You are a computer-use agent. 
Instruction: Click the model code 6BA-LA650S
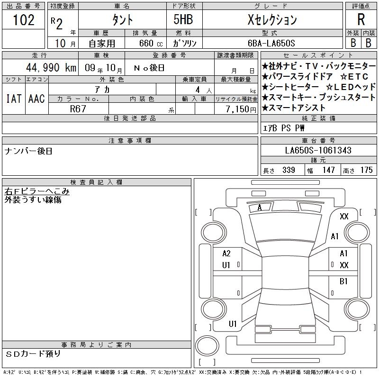271,43
